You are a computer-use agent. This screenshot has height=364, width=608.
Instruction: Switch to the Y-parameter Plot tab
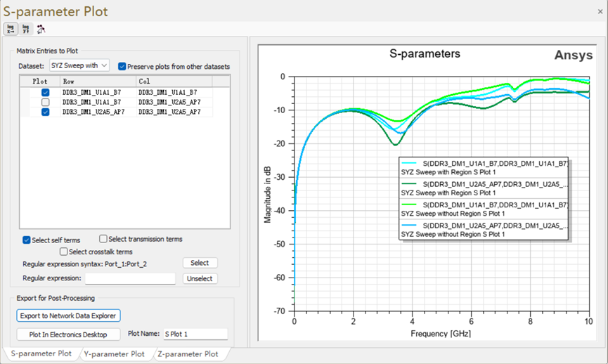pos(114,354)
